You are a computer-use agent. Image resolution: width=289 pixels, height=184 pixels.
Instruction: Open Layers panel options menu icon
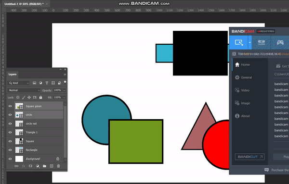click(65, 74)
